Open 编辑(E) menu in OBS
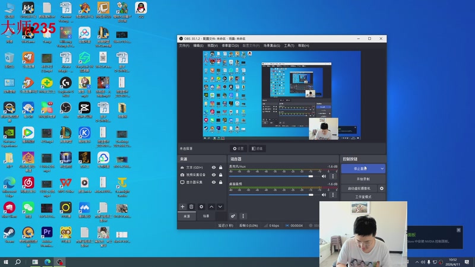This screenshot has height=267, width=475. pos(198,46)
